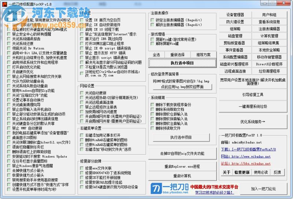The height and width of the screenshot is (199, 293).
Task: Open 设备管理器
Action: (235, 15)
